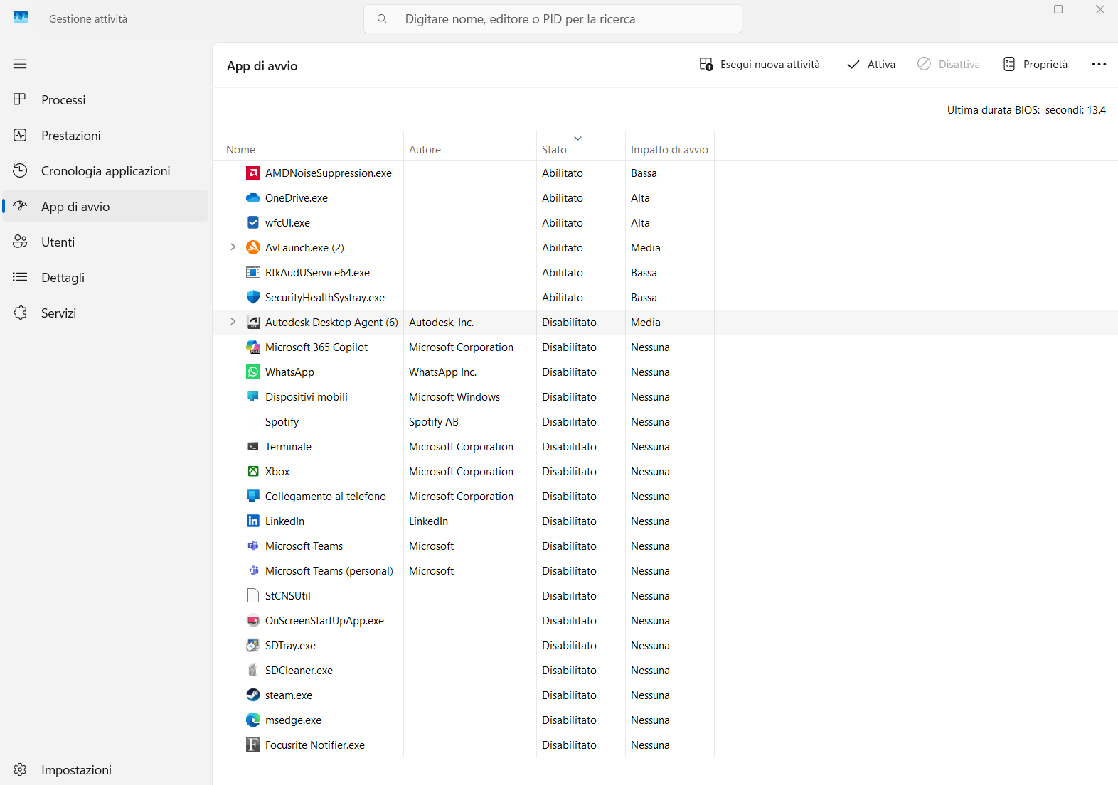Click the Microsoft 365 Copilot icon

[x=253, y=347]
